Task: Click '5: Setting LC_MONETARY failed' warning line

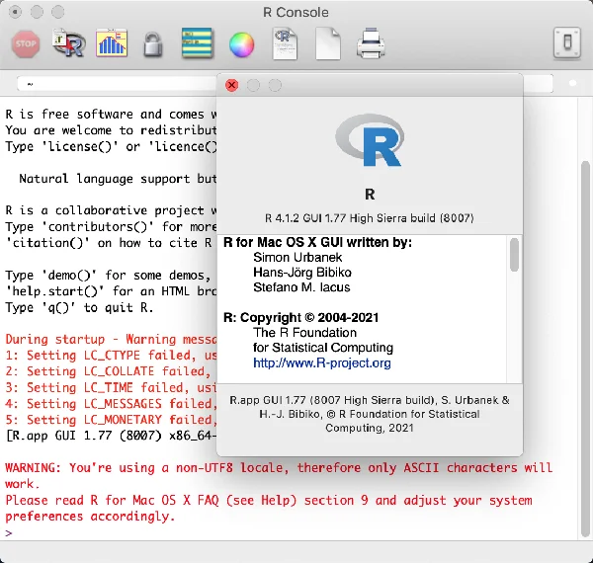Action: click(x=111, y=420)
